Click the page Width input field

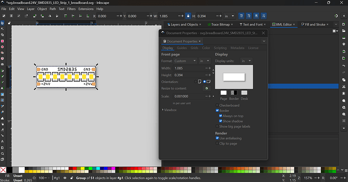[189, 68]
